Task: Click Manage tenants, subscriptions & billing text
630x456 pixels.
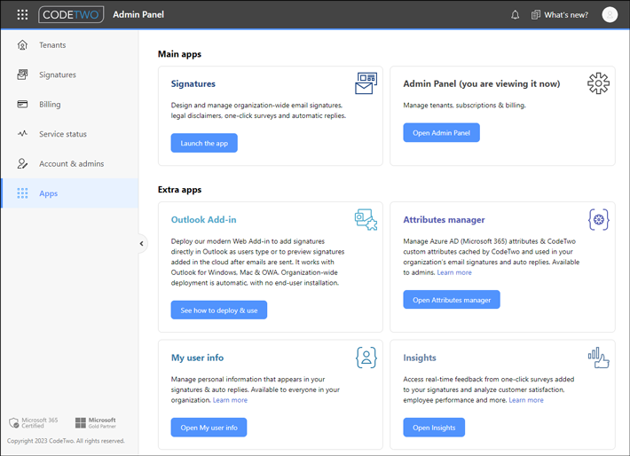Action: point(464,106)
